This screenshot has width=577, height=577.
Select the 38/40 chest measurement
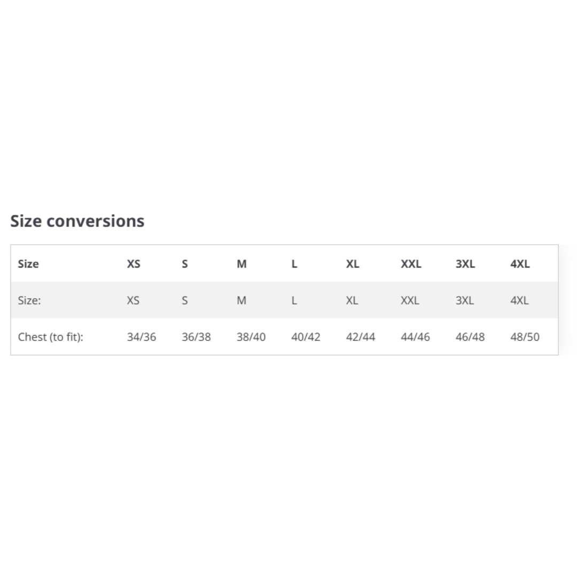point(251,337)
